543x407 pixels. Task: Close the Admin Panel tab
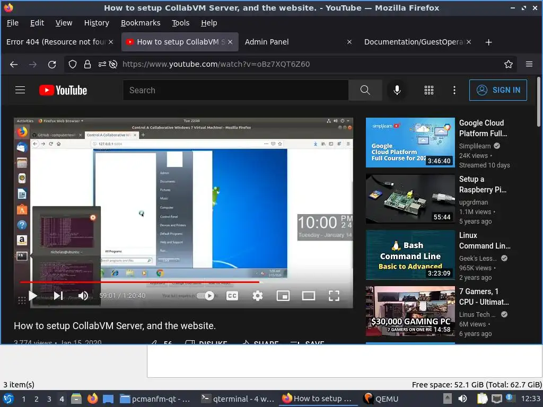click(349, 42)
